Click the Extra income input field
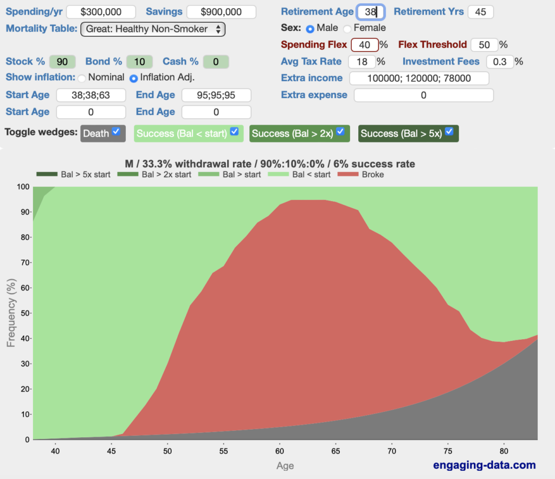This screenshot has height=479, width=555. (419, 78)
